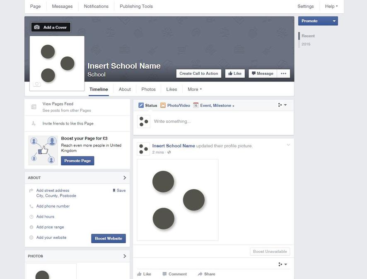367x279 pixels.
Task: Click the Boost Website button
Action: (109, 238)
